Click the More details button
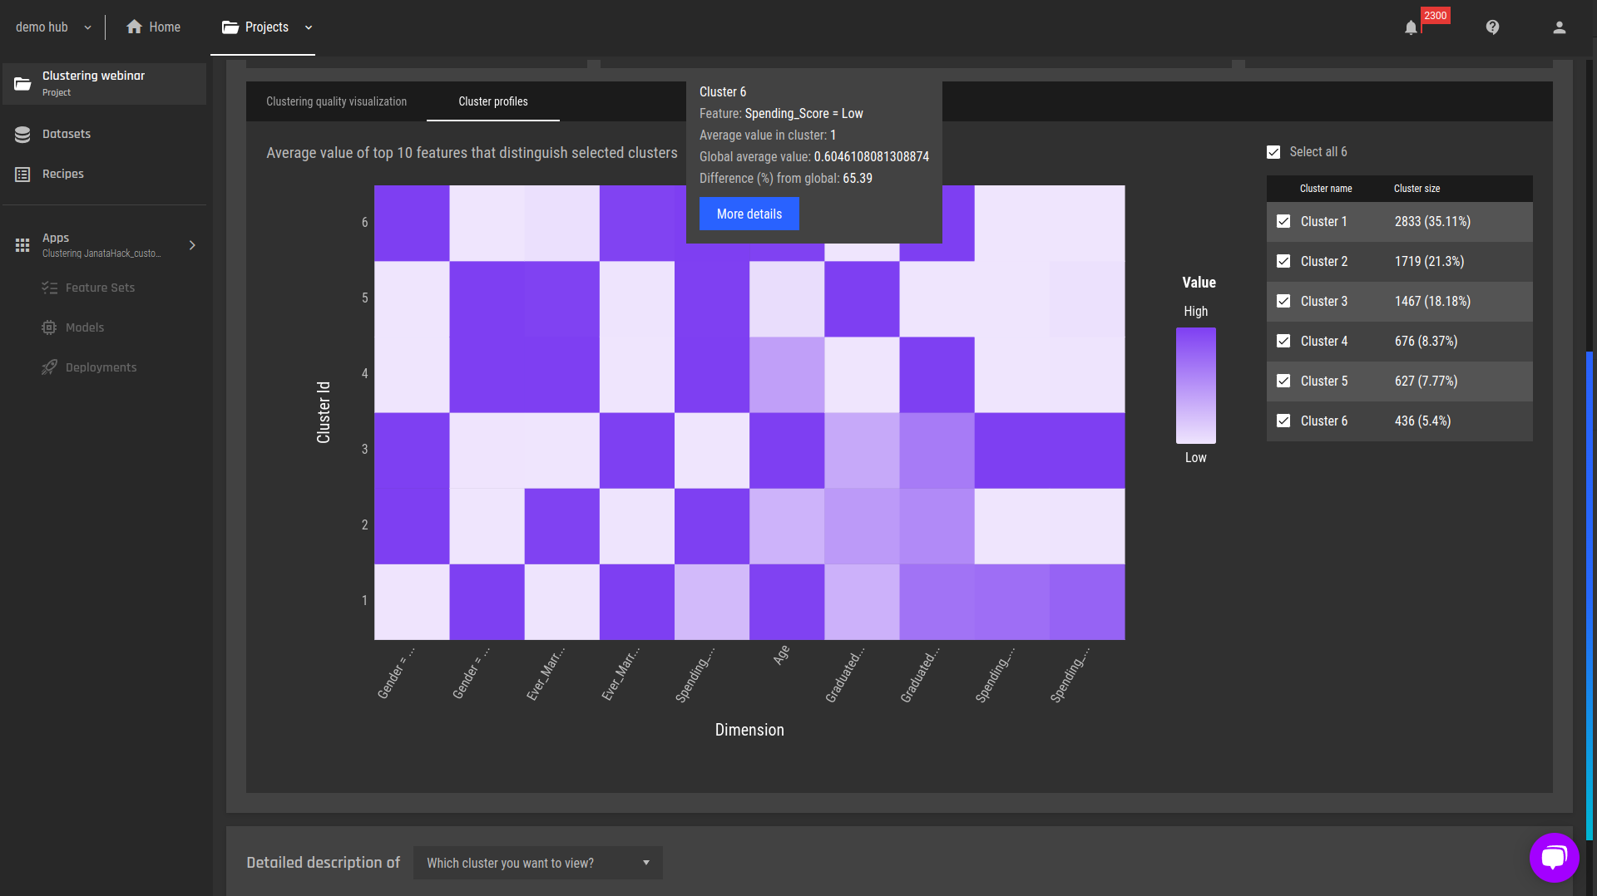The image size is (1597, 896). (749, 214)
